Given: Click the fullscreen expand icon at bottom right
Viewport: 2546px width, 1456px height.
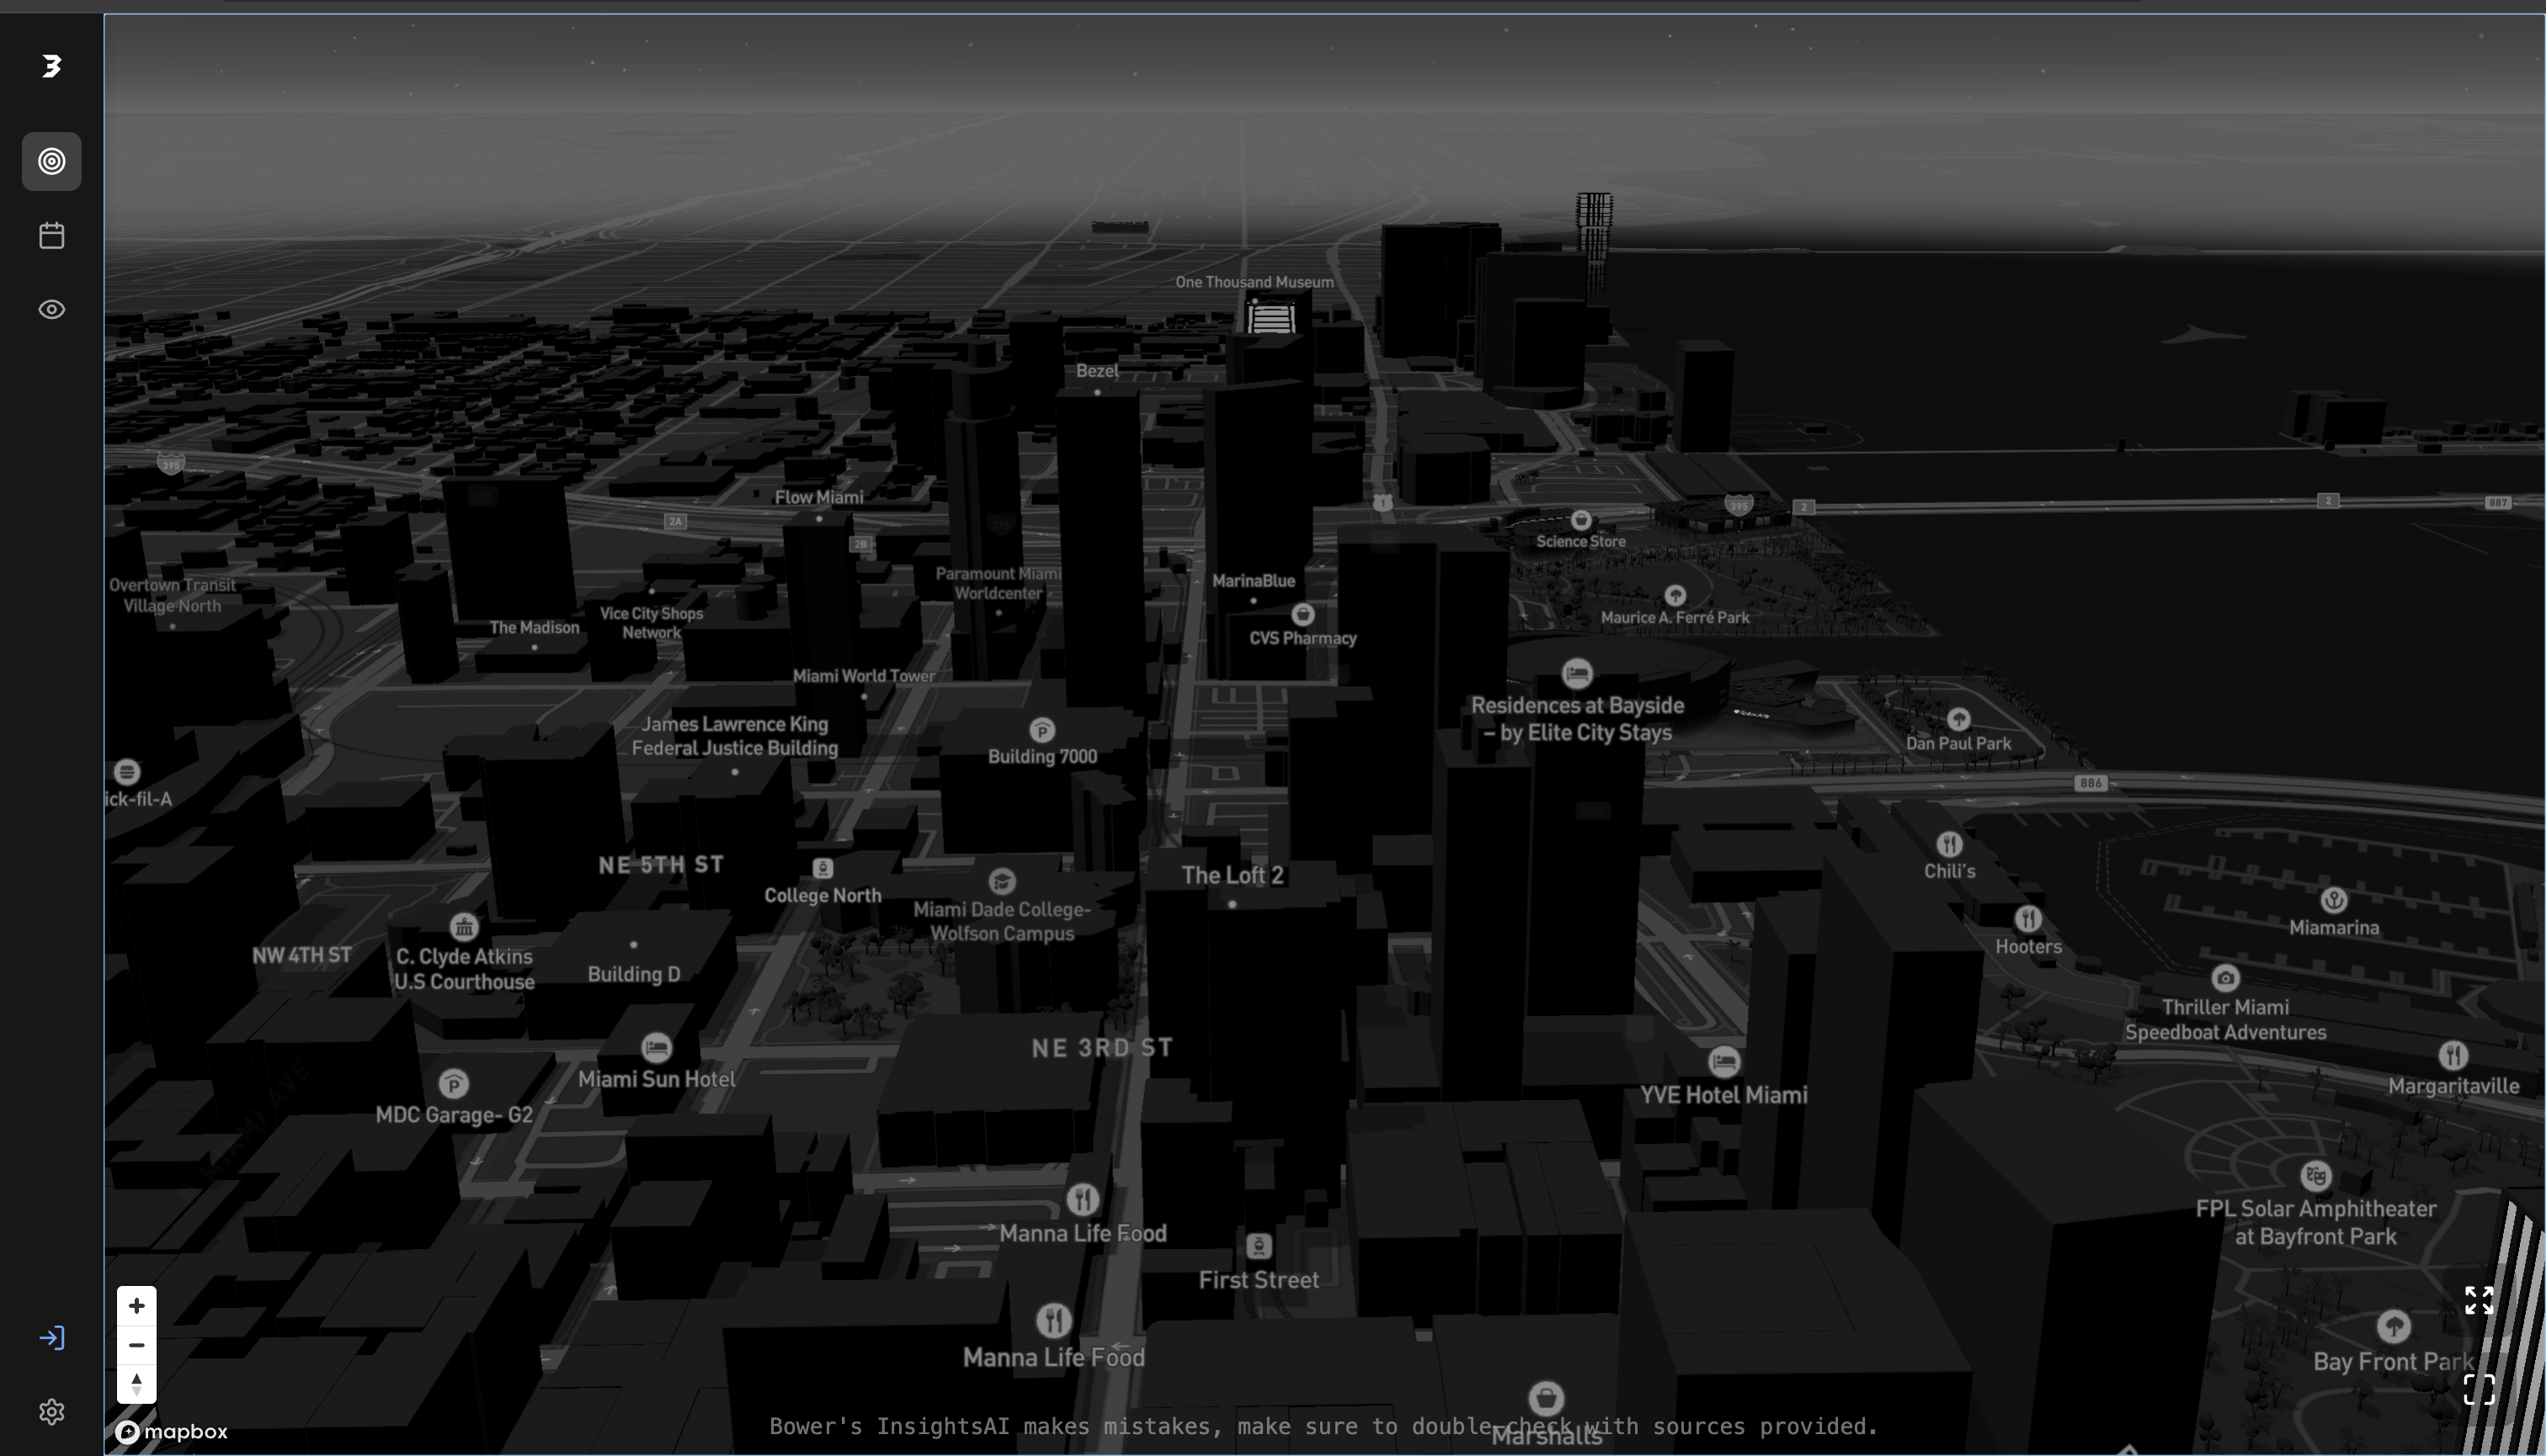Looking at the screenshot, I should [2480, 1300].
